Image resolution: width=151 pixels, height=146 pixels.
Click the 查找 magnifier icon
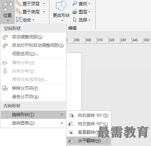74,4
